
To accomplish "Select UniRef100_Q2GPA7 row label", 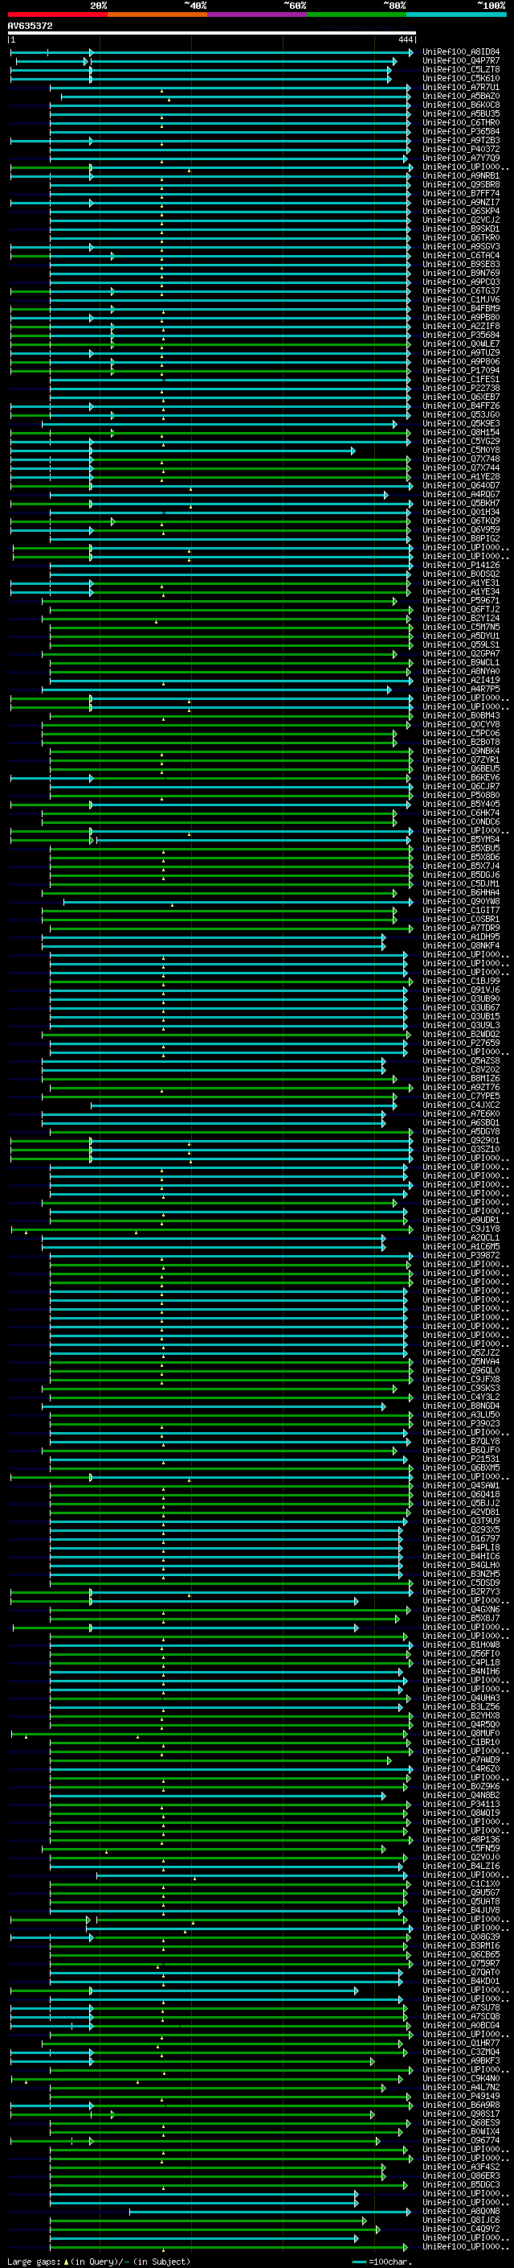I will 460,654.
